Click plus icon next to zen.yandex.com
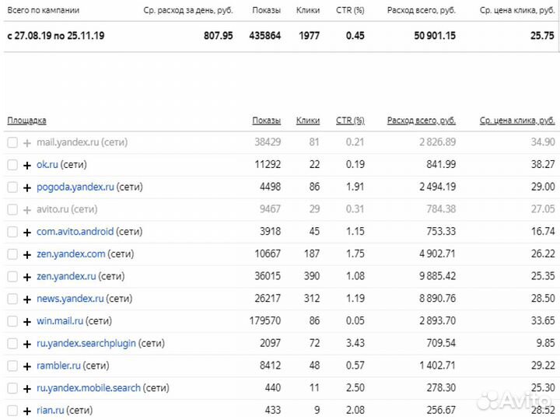 tap(27, 254)
